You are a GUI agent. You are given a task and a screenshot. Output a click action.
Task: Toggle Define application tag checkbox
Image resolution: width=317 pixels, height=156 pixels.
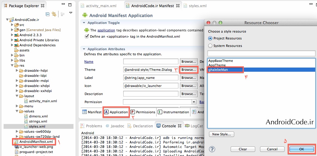pos(87,36)
